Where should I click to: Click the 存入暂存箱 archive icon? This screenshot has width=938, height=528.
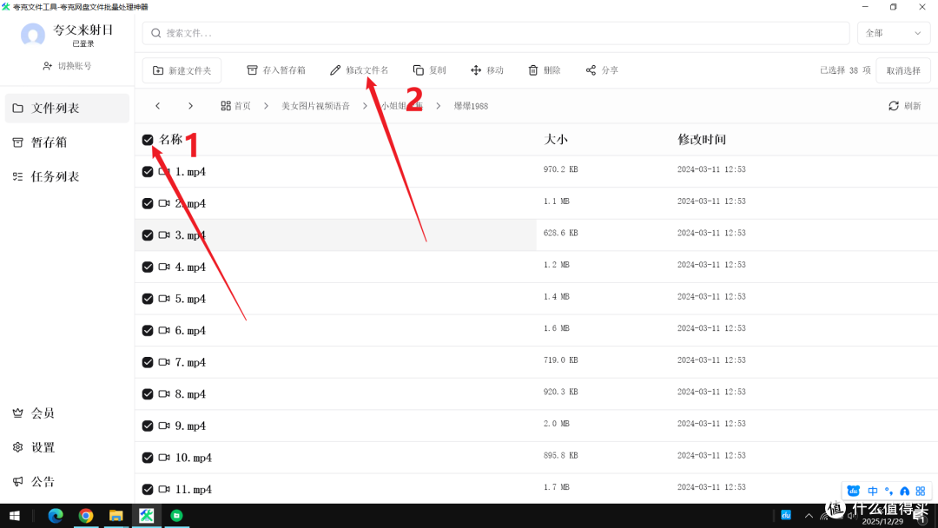252,70
